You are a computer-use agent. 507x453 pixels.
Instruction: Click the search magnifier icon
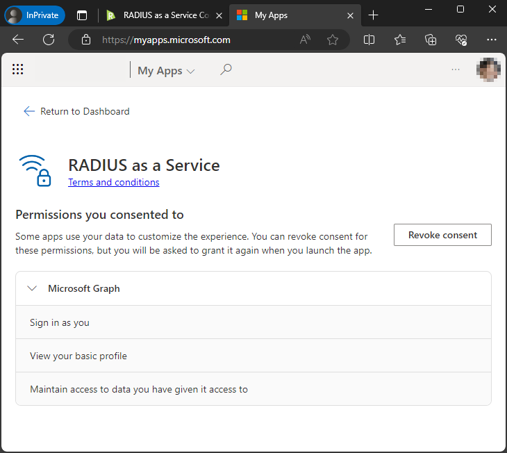coord(226,69)
